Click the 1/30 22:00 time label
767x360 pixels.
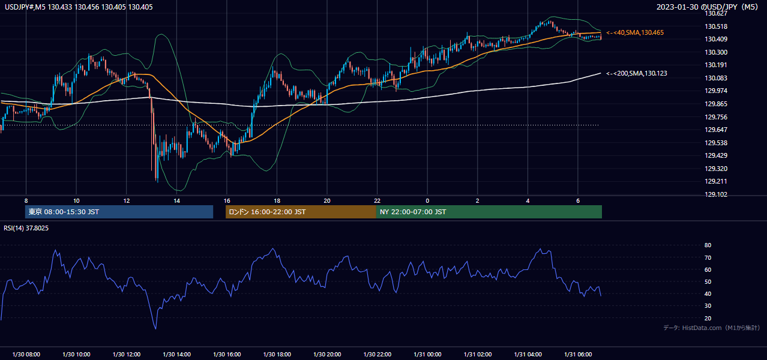click(x=377, y=355)
